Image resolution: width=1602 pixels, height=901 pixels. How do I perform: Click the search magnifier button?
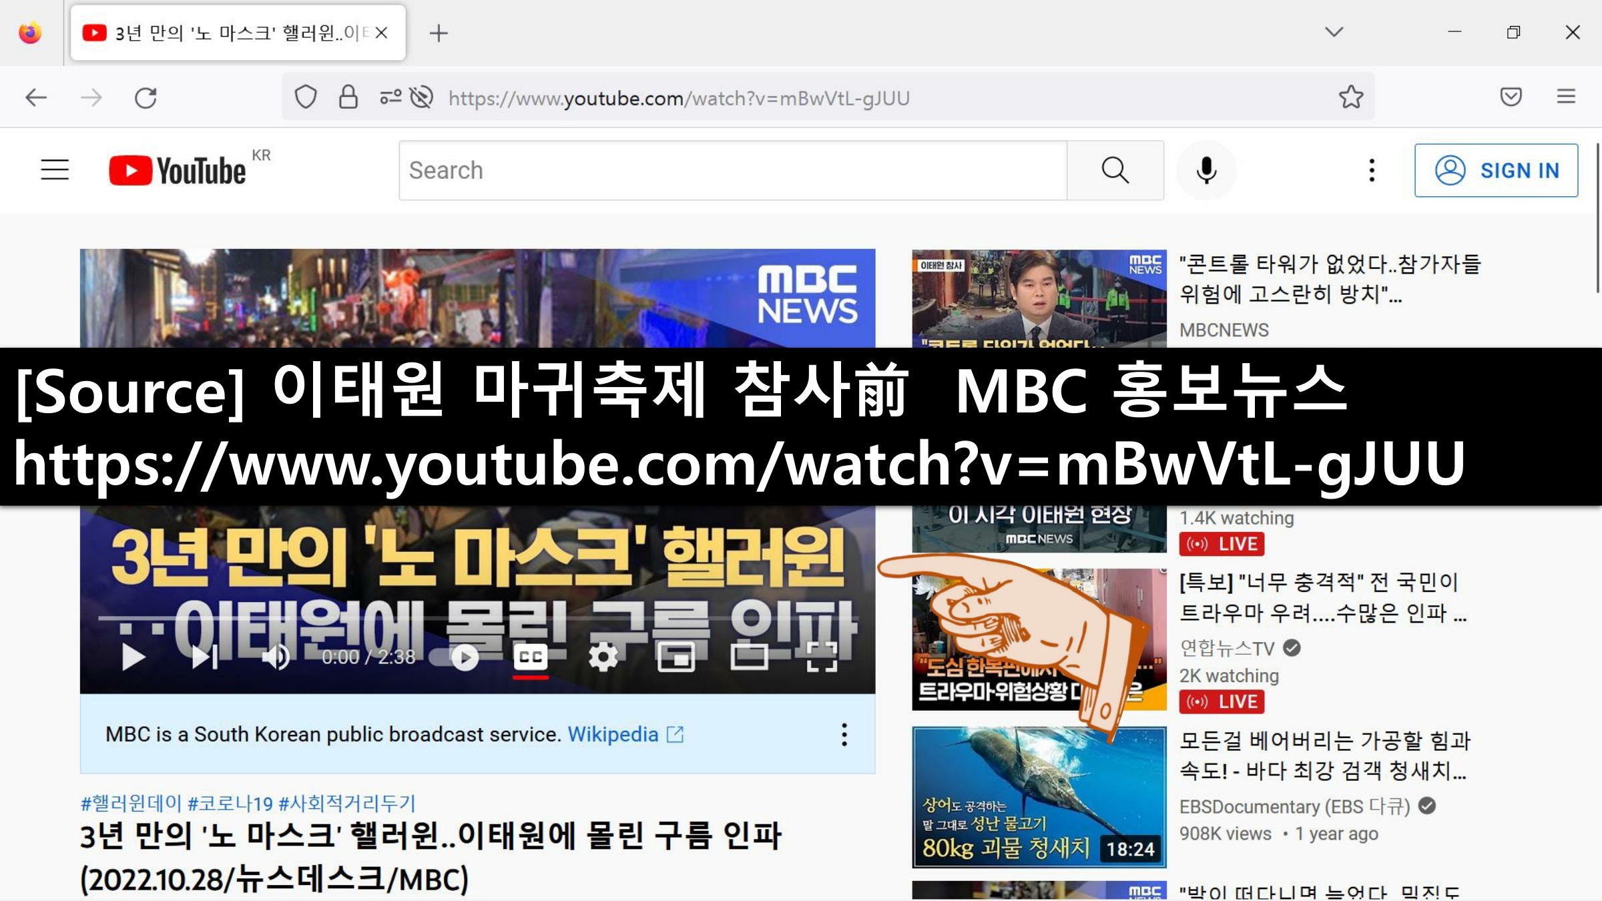click(x=1115, y=170)
